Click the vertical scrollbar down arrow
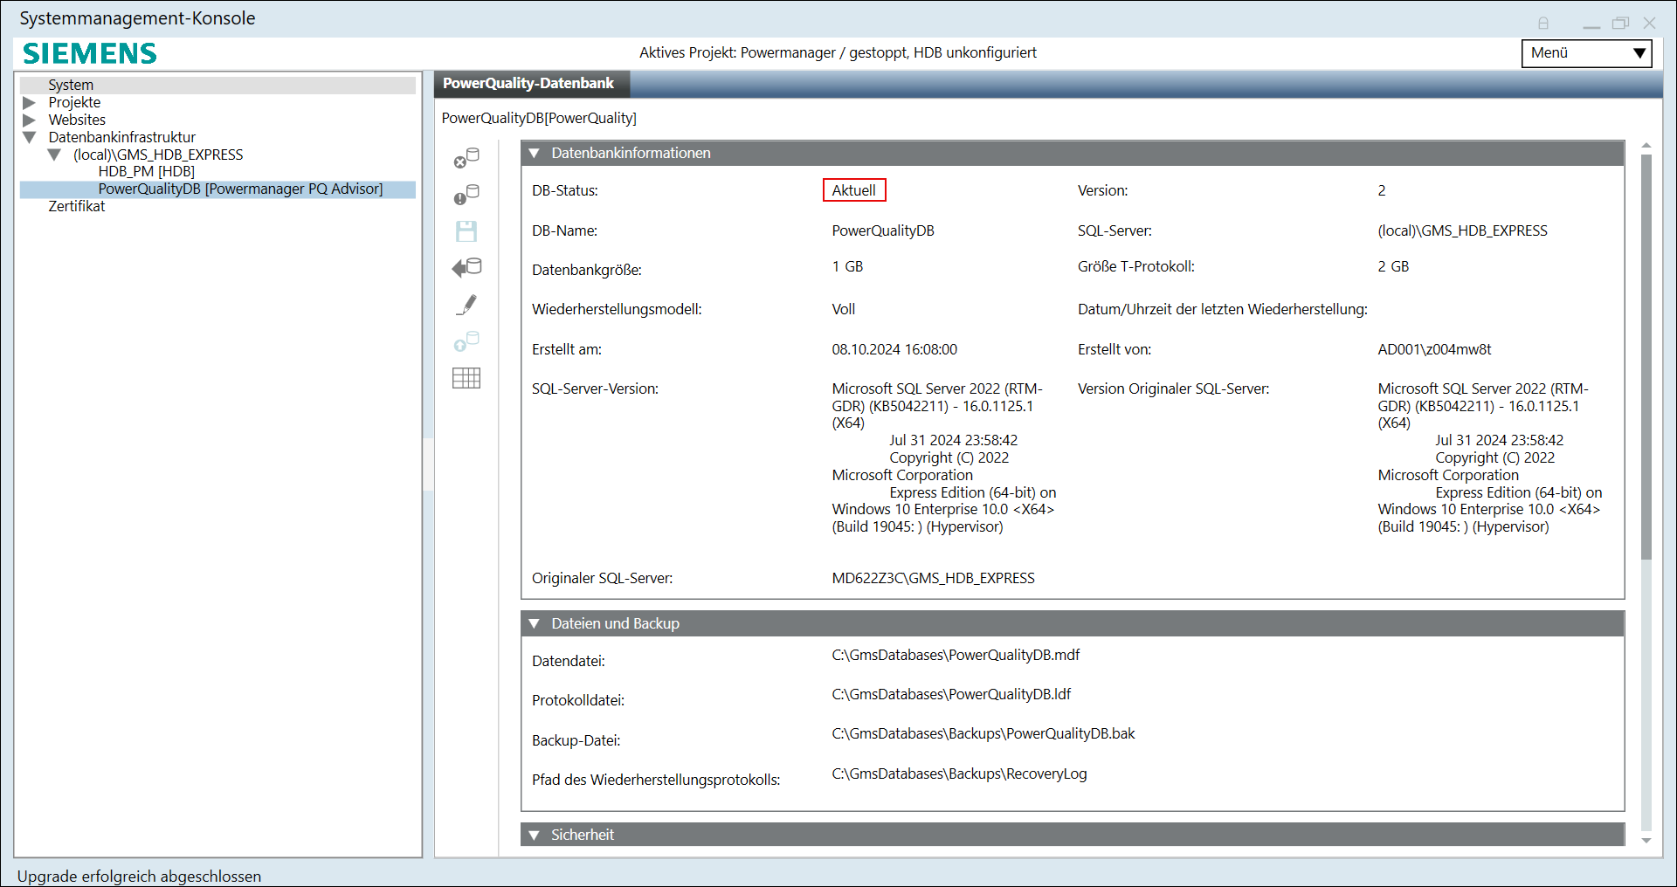 coord(1646,841)
